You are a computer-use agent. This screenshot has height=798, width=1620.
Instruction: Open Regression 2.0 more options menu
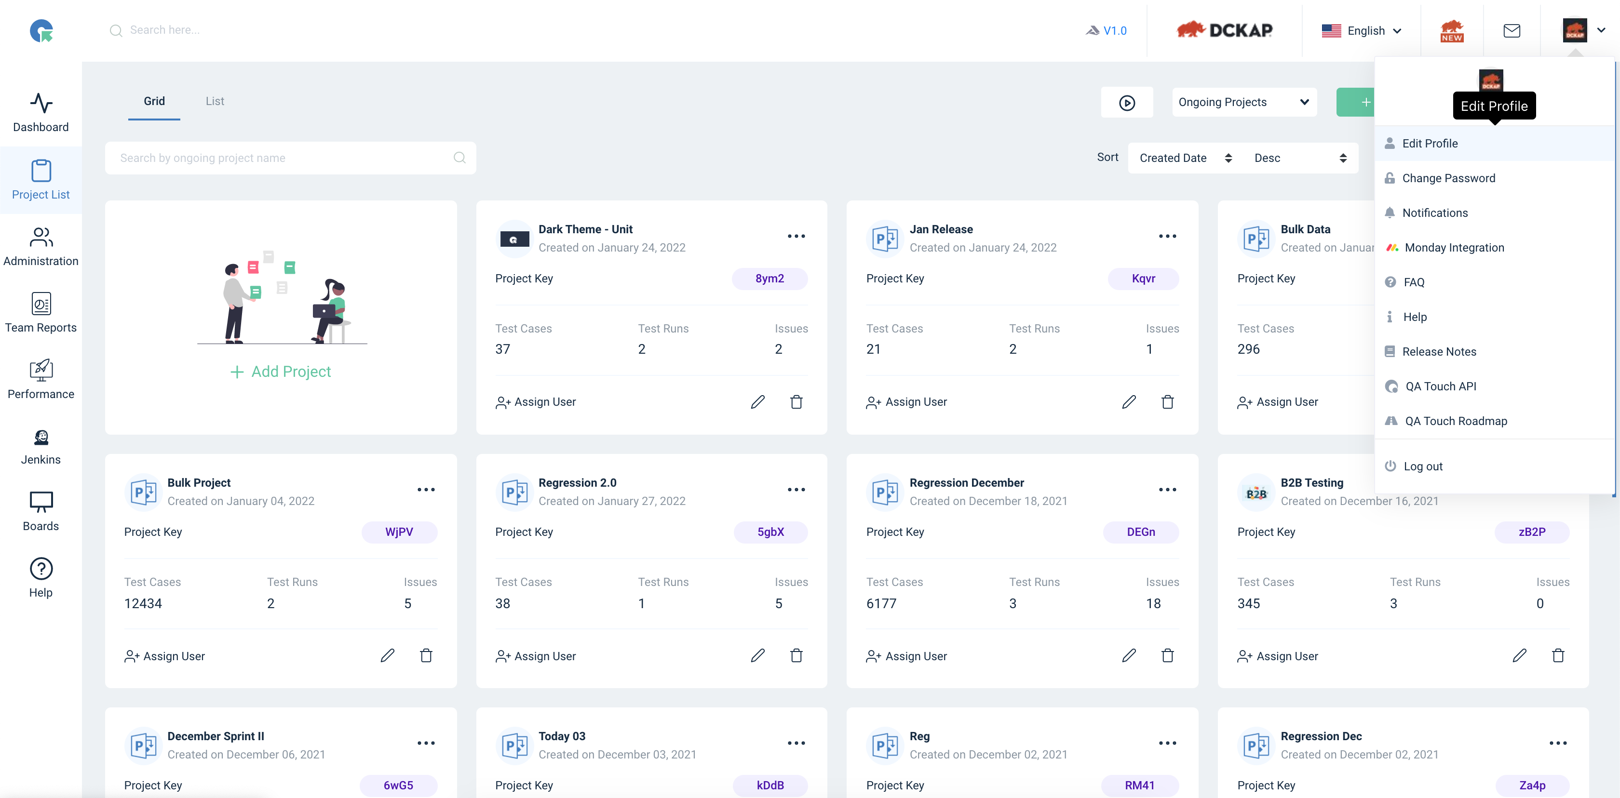point(796,490)
